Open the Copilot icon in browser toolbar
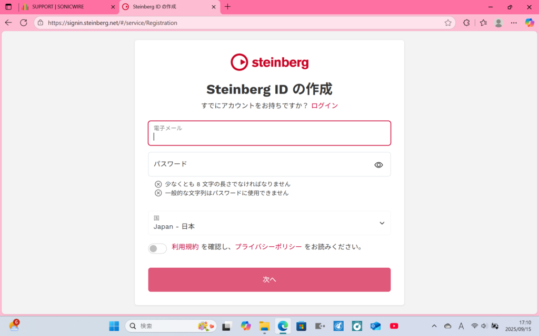539x336 pixels. (530, 23)
